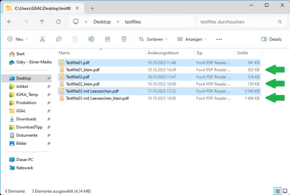Open the Anzeigen view options dropdown
This screenshot has width=290, height=195.
point(192,39)
